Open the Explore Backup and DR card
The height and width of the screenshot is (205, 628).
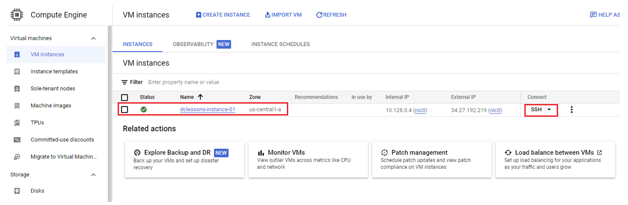tap(184, 160)
